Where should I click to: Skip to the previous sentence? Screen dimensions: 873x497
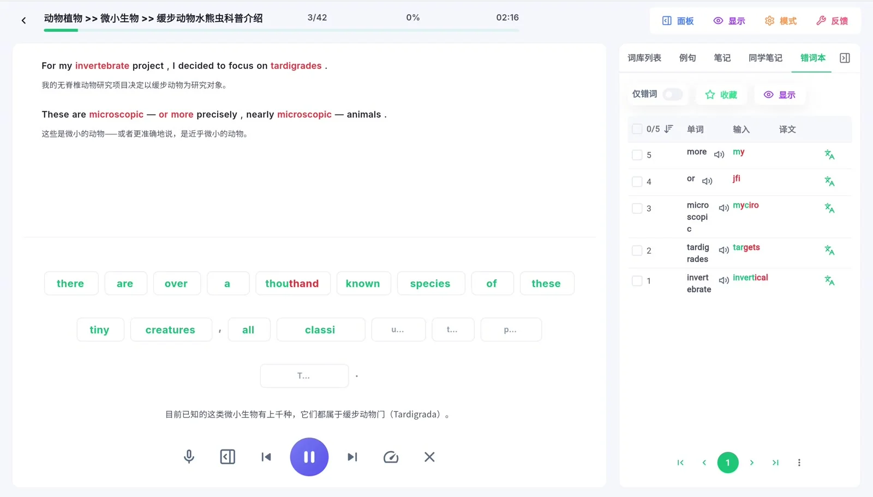(266, 457)
